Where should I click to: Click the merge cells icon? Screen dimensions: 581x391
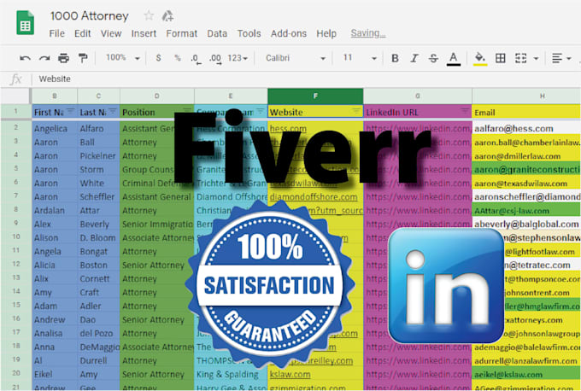coord(520,58)
